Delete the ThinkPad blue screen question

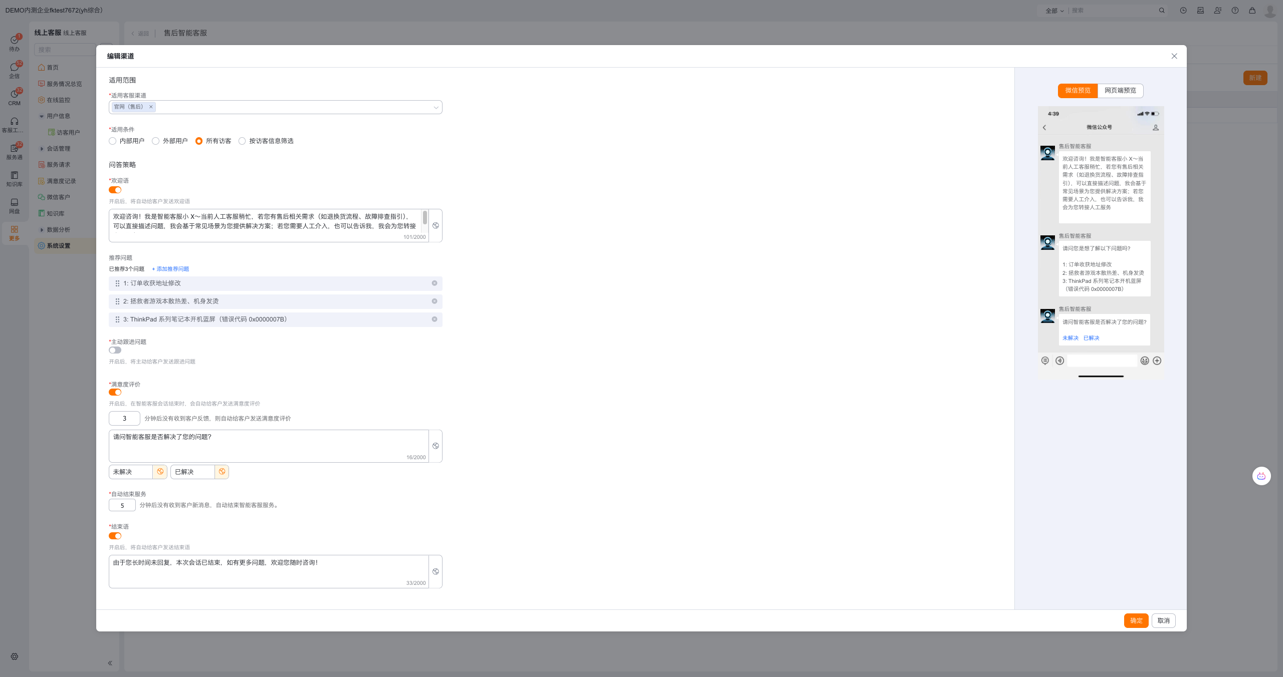click(x=435, y=319)
